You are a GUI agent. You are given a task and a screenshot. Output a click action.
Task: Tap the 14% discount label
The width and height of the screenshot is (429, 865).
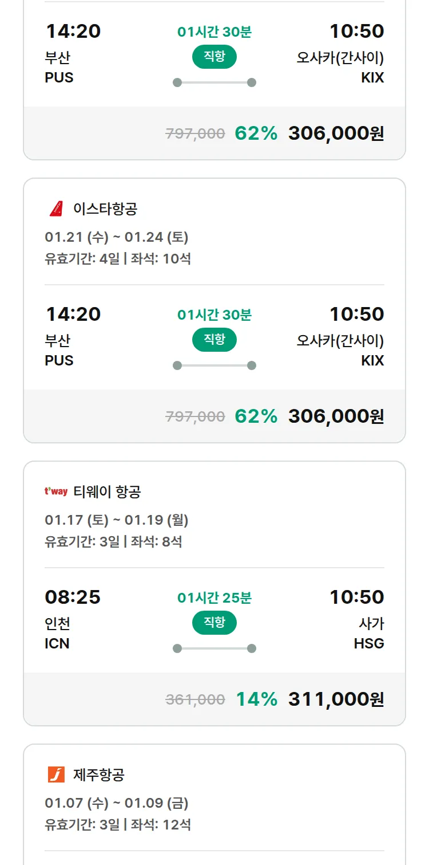tap(257, 699)
